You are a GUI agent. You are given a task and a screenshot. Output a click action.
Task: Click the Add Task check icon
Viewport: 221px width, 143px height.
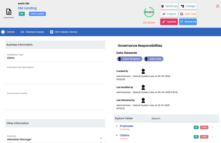(181, 14)
